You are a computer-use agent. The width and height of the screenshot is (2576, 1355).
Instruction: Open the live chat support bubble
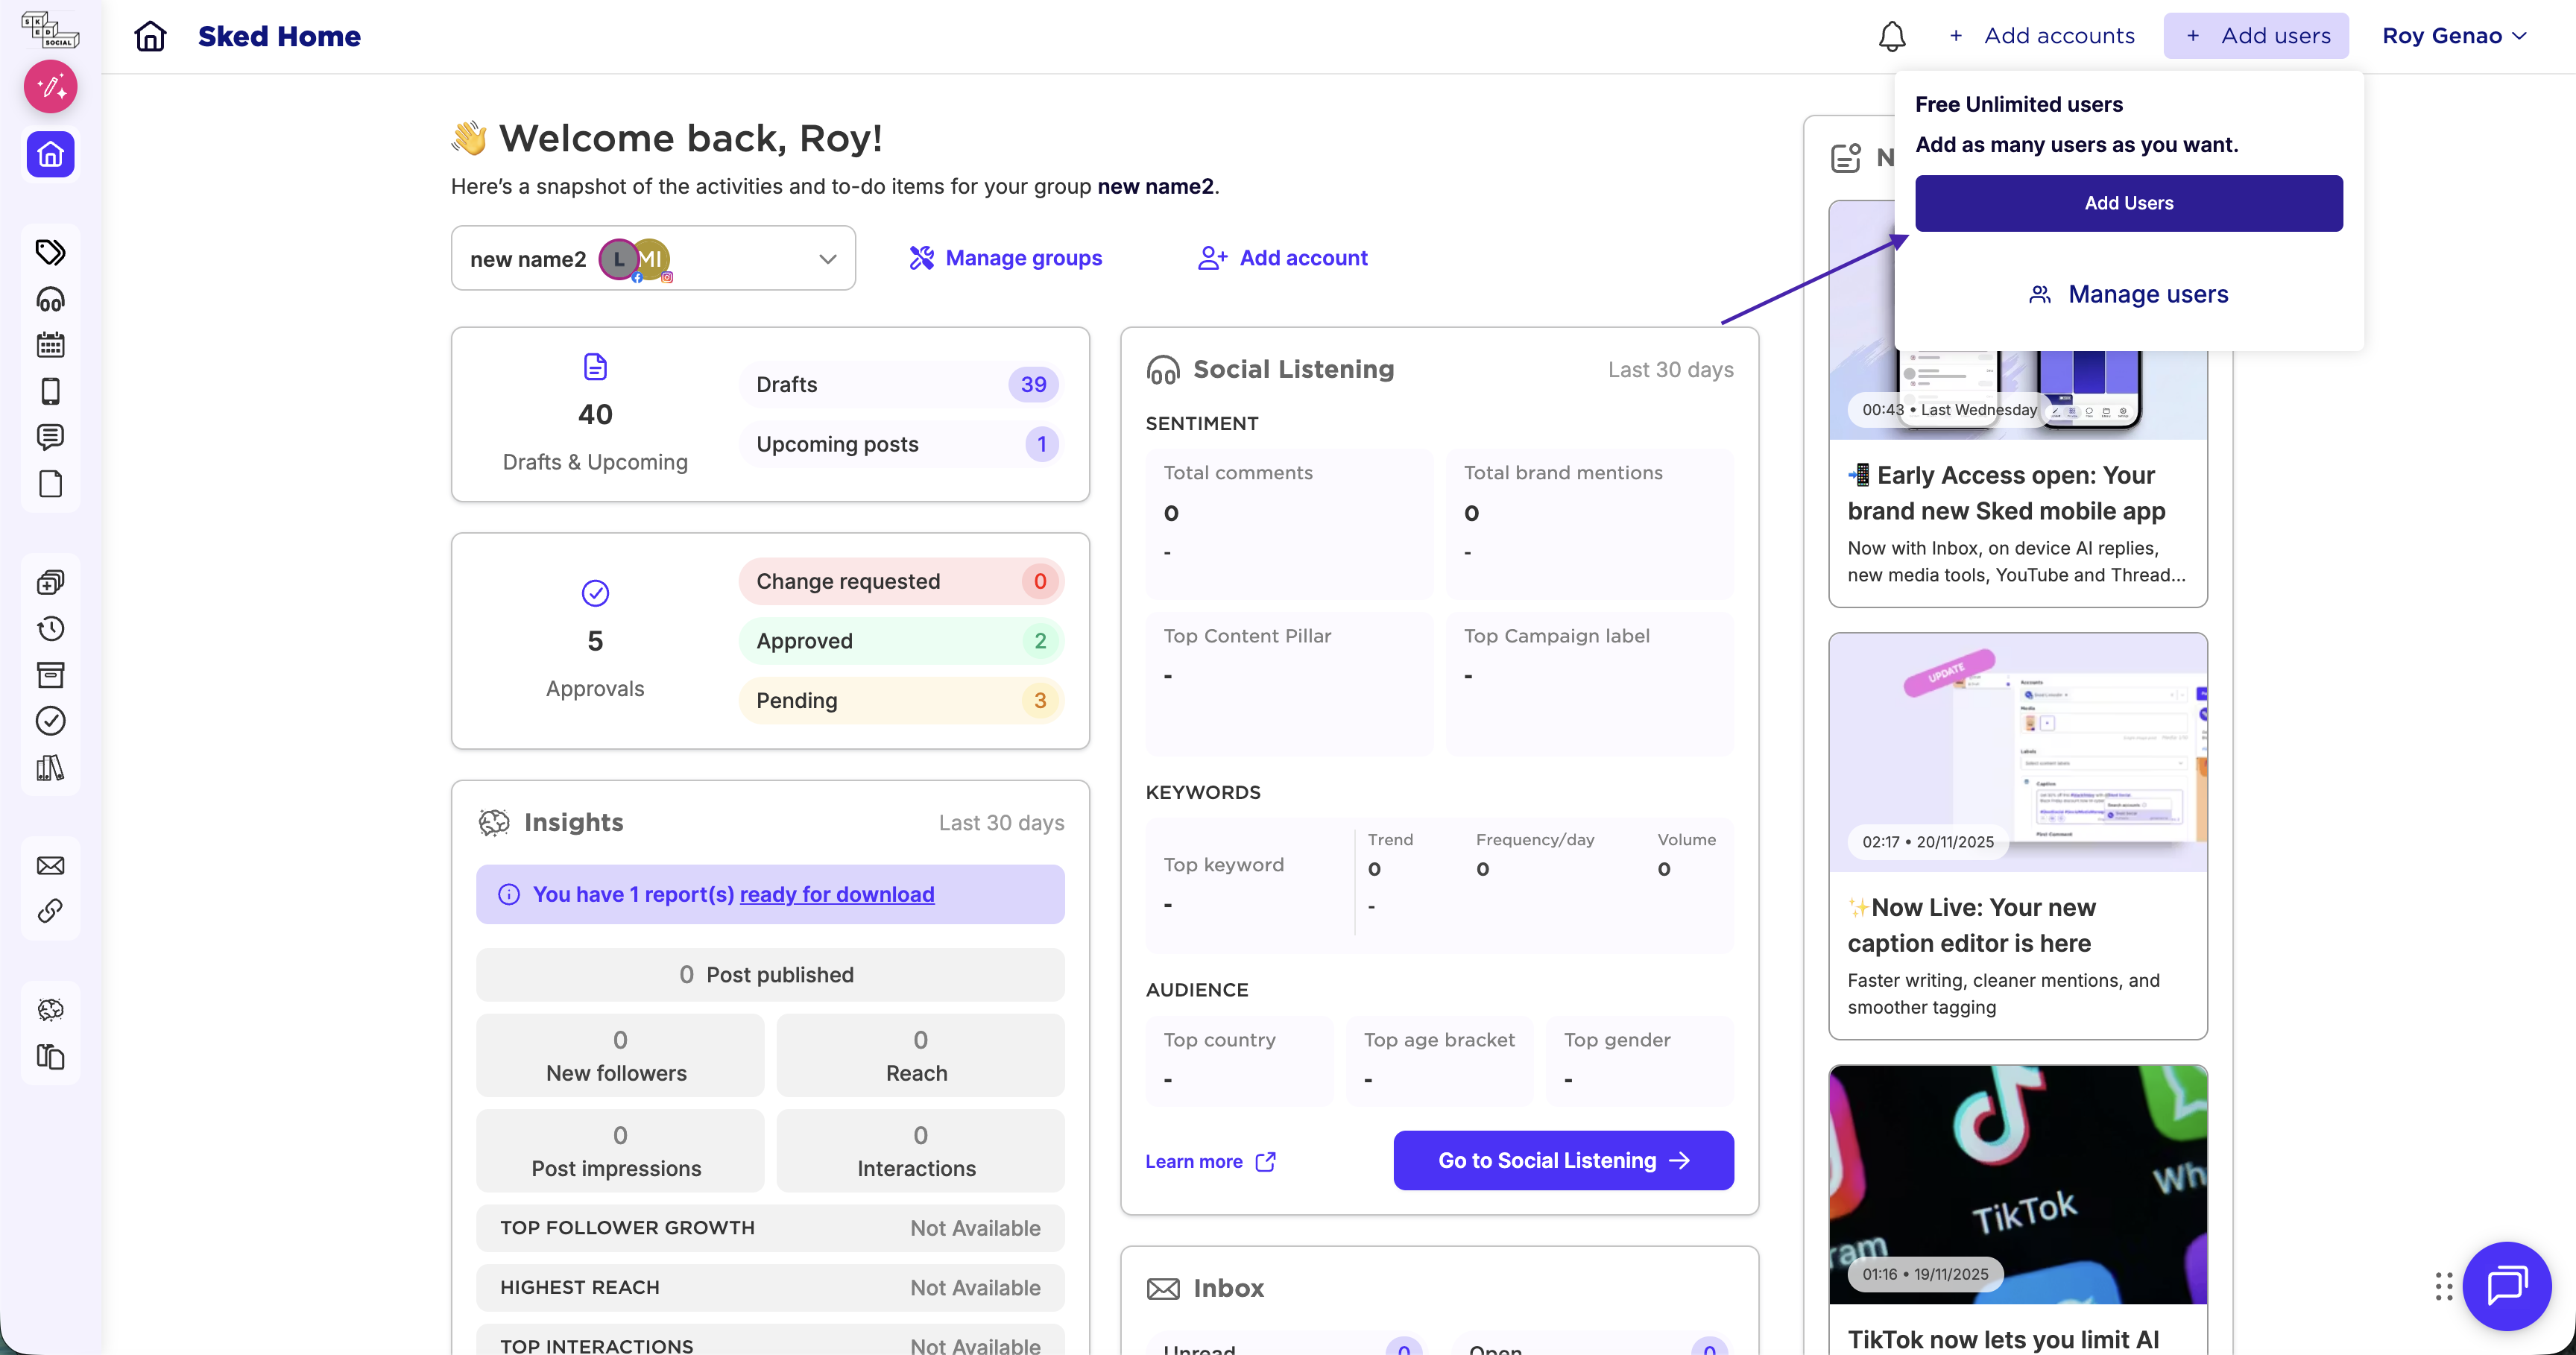tap(2506, 1285)
